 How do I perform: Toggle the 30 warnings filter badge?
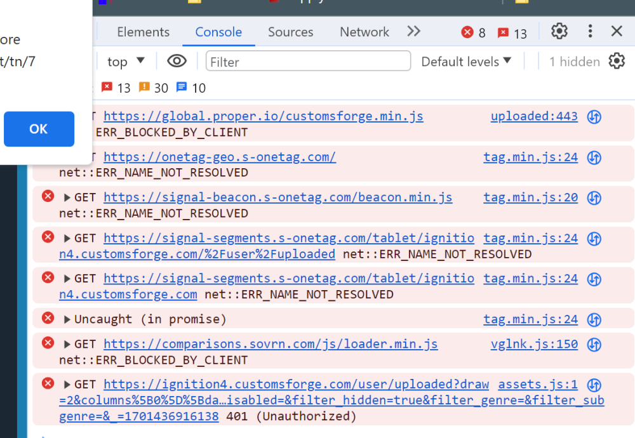pyautogui.click(x=153, y=88)
